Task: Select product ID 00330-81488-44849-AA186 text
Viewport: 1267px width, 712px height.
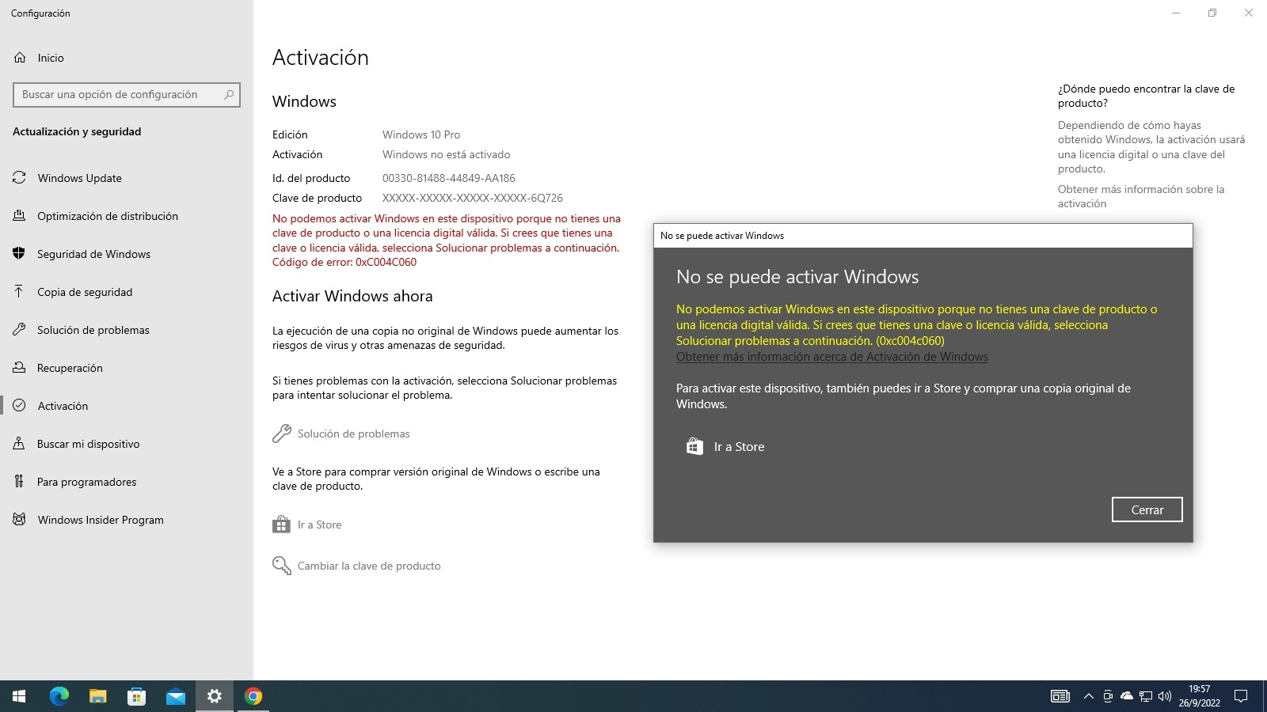Action: tap(449, 178)
